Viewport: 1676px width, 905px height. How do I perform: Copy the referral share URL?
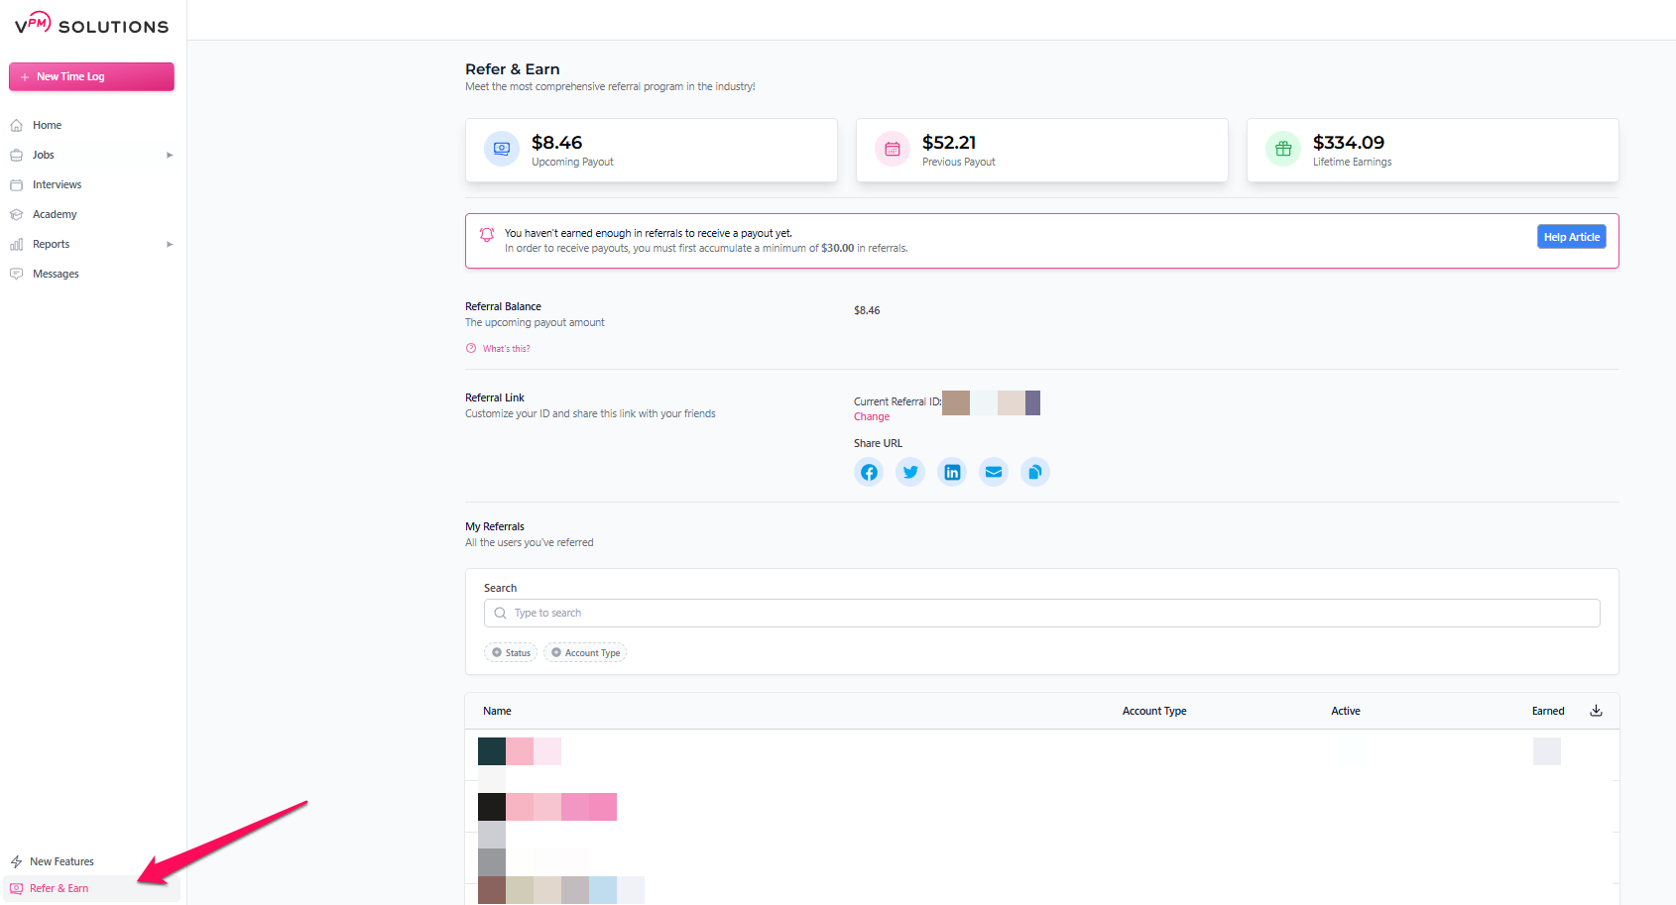coord(1034,472)
